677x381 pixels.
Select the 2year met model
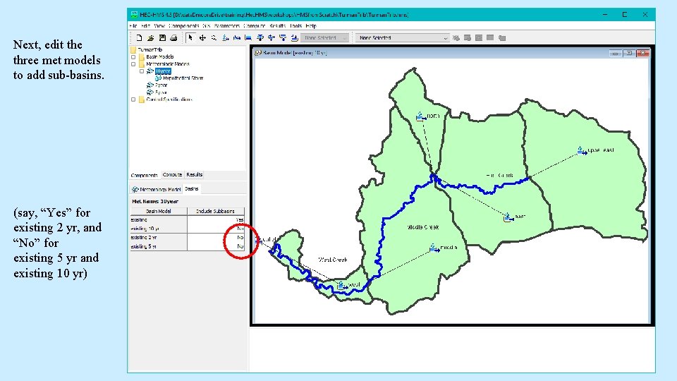pyautogui.click(x=161, y=85)
